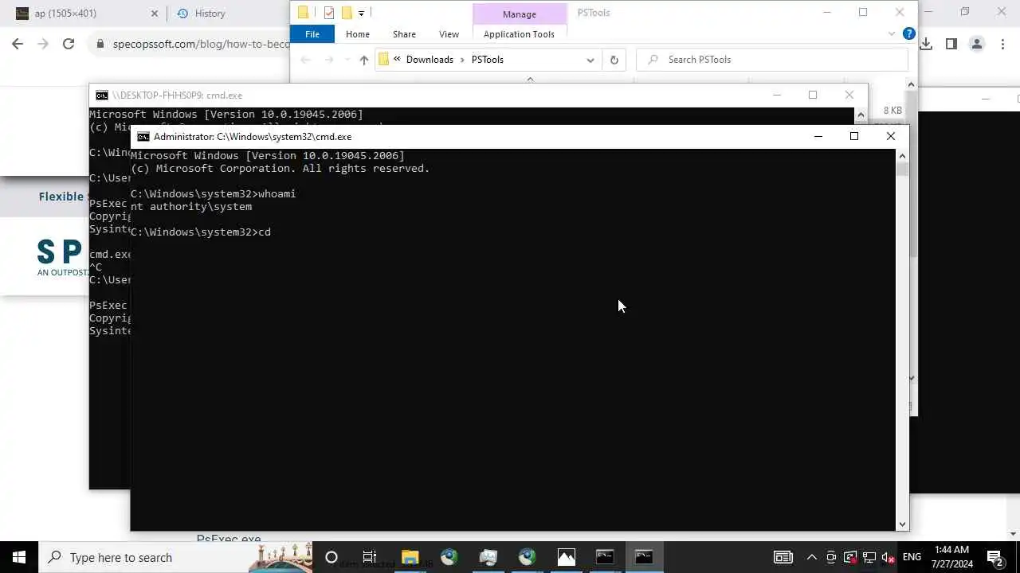Expand the address bar history dropdown
1020x573 pixels.
point(590,60)
